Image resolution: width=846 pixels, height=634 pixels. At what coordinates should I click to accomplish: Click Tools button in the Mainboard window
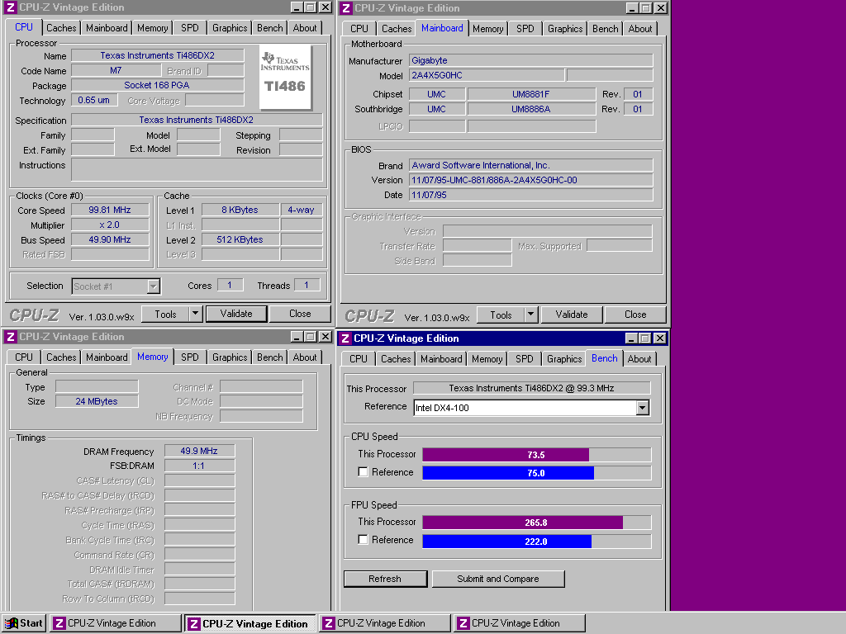[501, 315]
